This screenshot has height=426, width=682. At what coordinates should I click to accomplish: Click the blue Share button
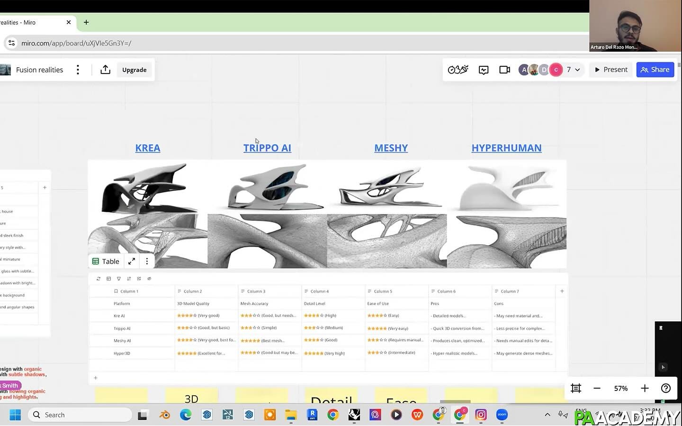click(655, 70)
